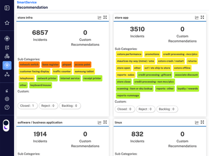Click Reject : 0 in store app
Image resolution: width=209 pixels, height=156 pixels.
point(145,109)
